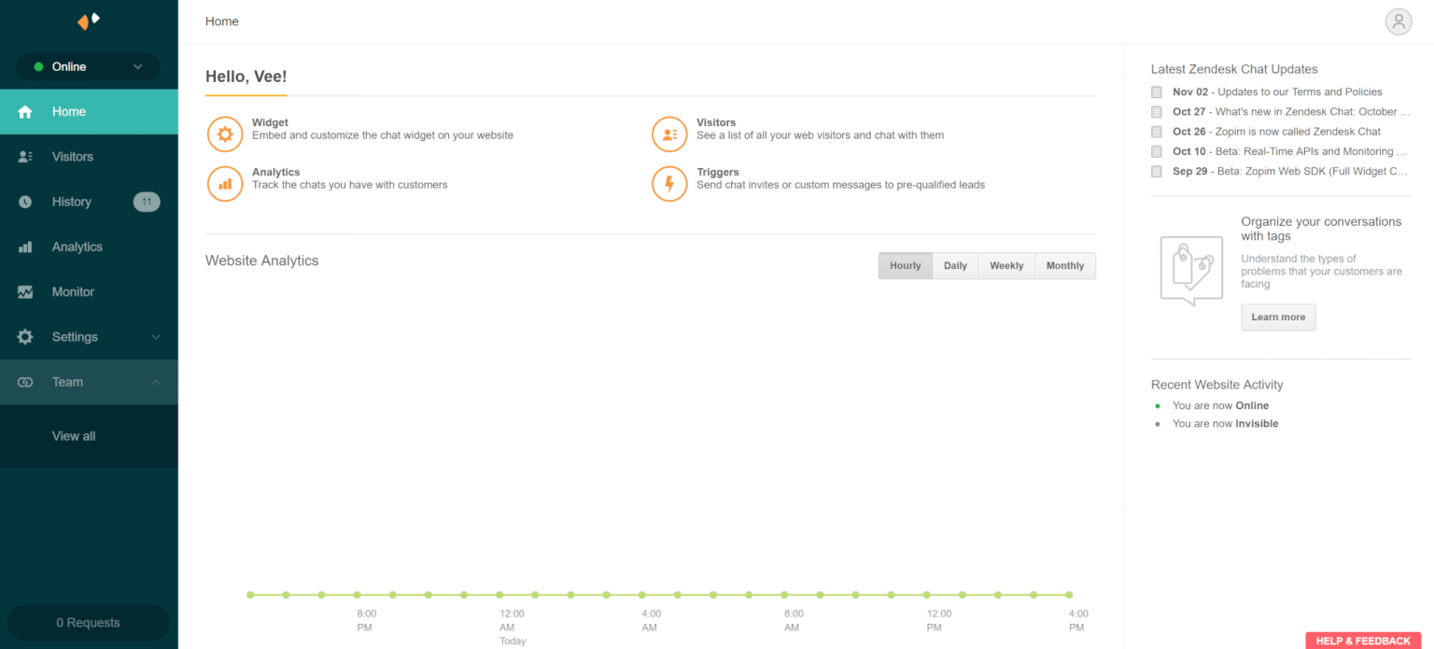Screen dimensions: 1434x649
Task: Collapse the Team section
Action: [88, 382]
